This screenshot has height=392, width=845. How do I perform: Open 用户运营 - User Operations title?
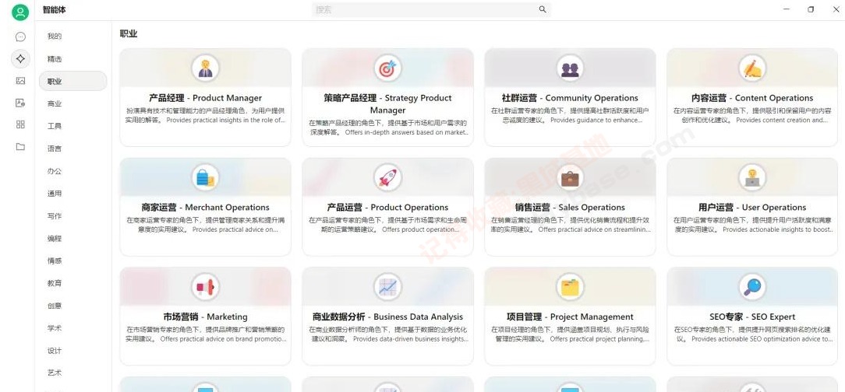pyautogui.click(x=751, y=207)
